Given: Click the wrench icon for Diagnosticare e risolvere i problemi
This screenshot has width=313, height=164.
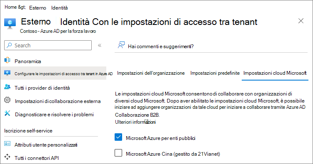Looking at the screenshot, I should tap(8, 113).
